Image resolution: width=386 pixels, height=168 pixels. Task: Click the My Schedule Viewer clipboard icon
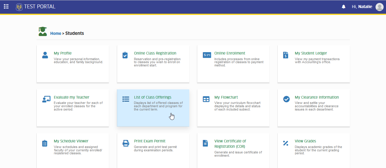45,143
